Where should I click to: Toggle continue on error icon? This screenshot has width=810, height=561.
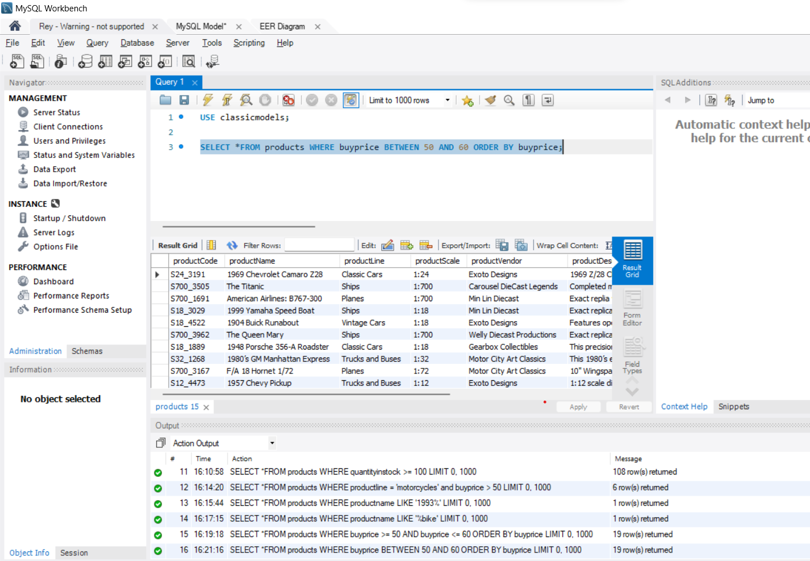pyautogui.click(x=289, y=100)
